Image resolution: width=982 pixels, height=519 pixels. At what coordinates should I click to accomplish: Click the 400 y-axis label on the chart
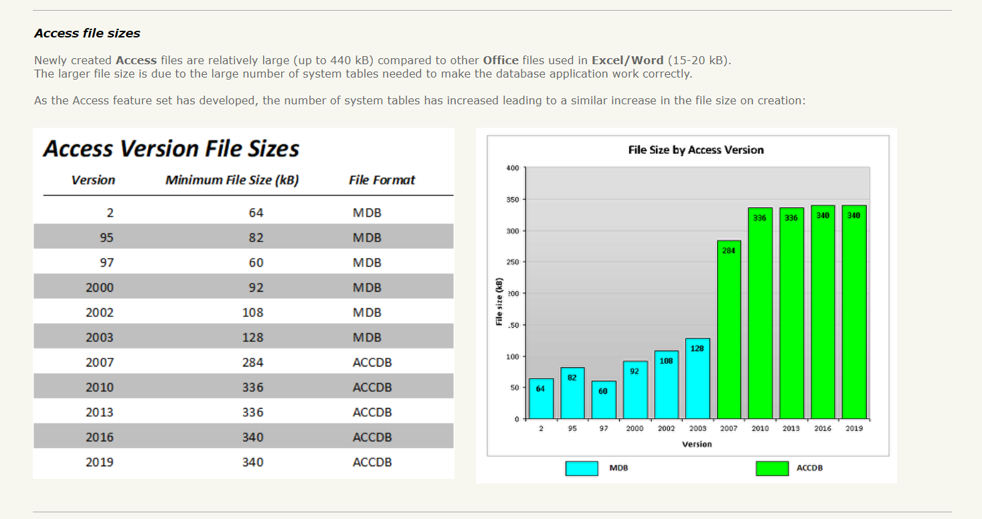tap(512, 167)
